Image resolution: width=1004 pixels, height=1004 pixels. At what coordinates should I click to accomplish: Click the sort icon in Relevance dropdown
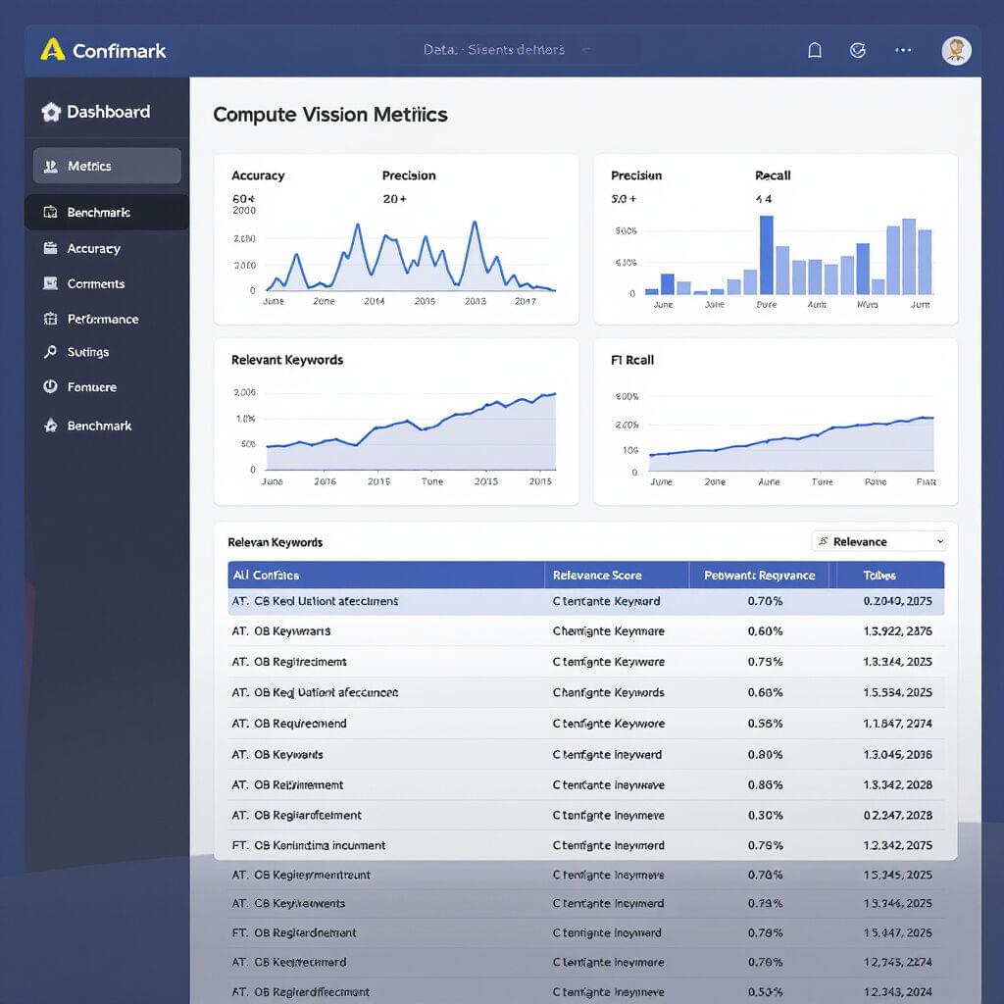824,541
